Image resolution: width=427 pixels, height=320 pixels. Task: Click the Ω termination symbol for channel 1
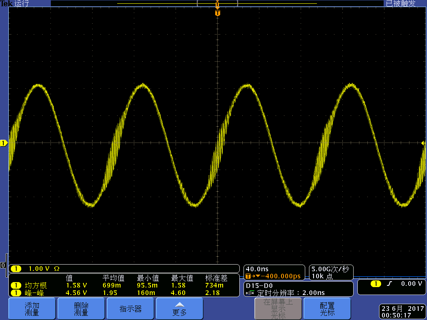[x=57, y=269]
